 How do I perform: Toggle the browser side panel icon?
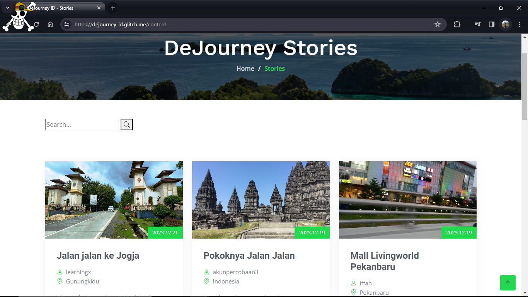pyautogui.click(x=492, y=24)
